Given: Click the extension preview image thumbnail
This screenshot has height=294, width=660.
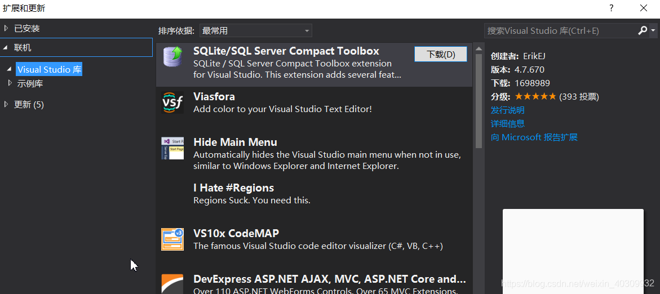Looking at the screenshot, I should pyautogui.click(x=573, y=252).
